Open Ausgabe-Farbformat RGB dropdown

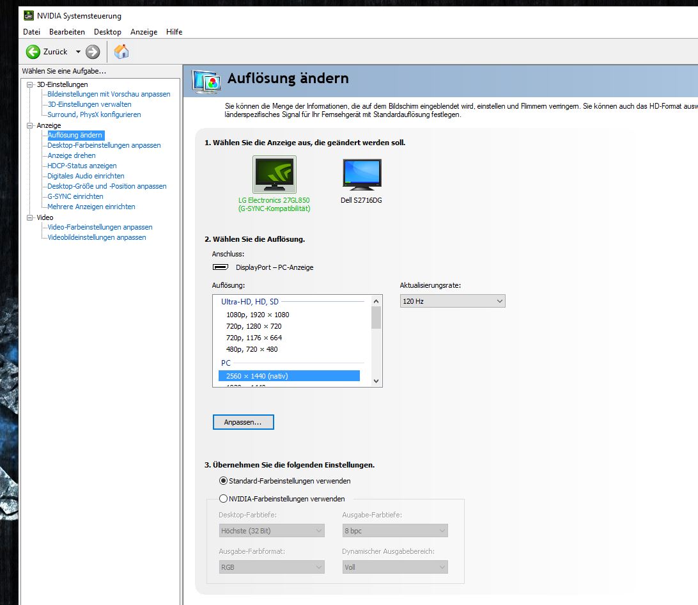pos(272,567)
